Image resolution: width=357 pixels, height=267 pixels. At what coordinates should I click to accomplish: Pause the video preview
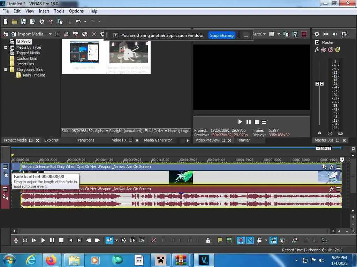coord(248,122)
